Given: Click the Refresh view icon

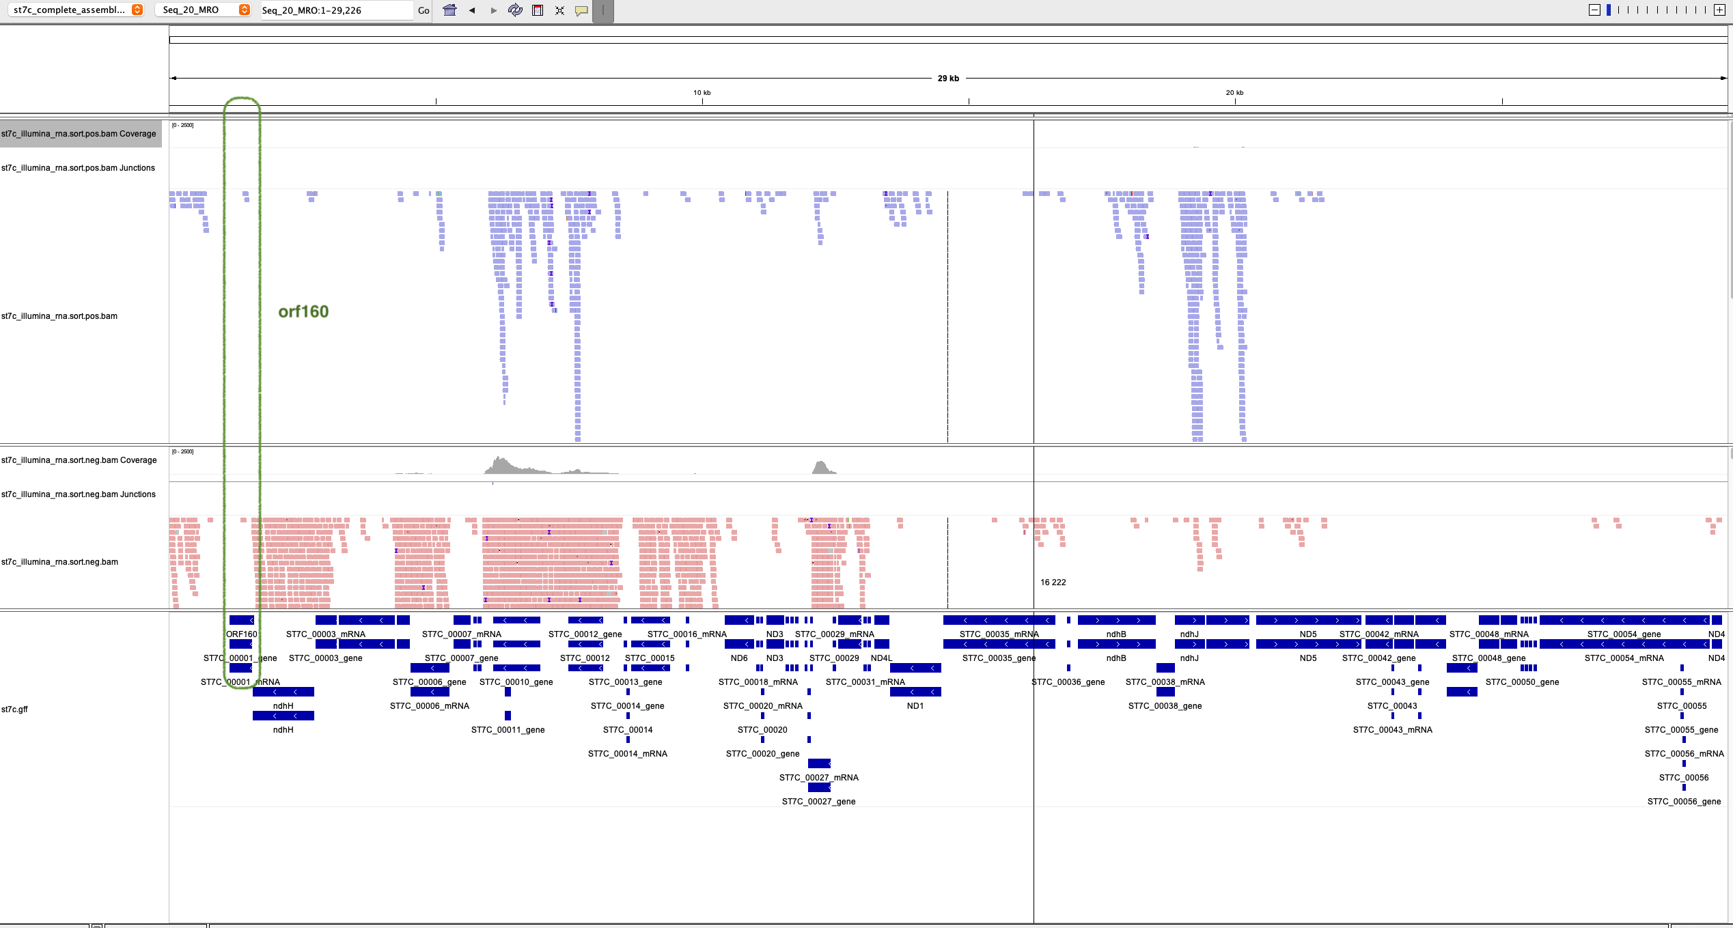Looking at the screenshot, I should [x=516, y=10].
